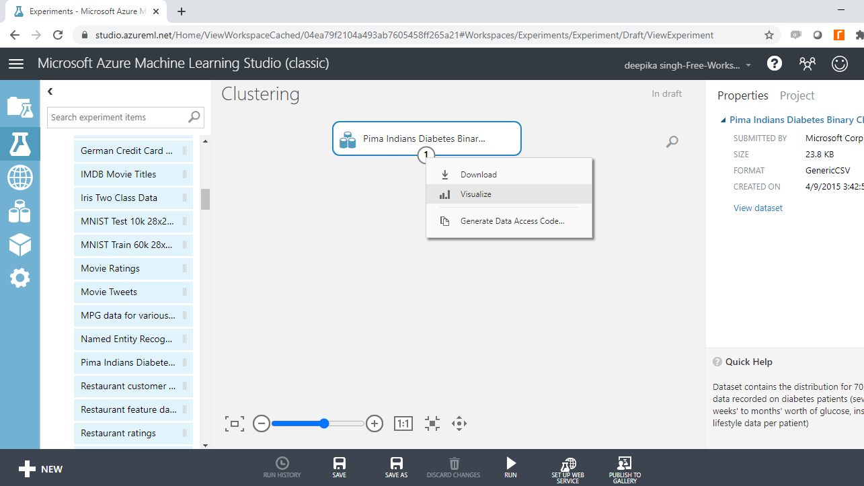Viewport: 864px width, 486px height.
Task: Select IMDB Movie Titles dataset
Action: (x=133, y=174)
